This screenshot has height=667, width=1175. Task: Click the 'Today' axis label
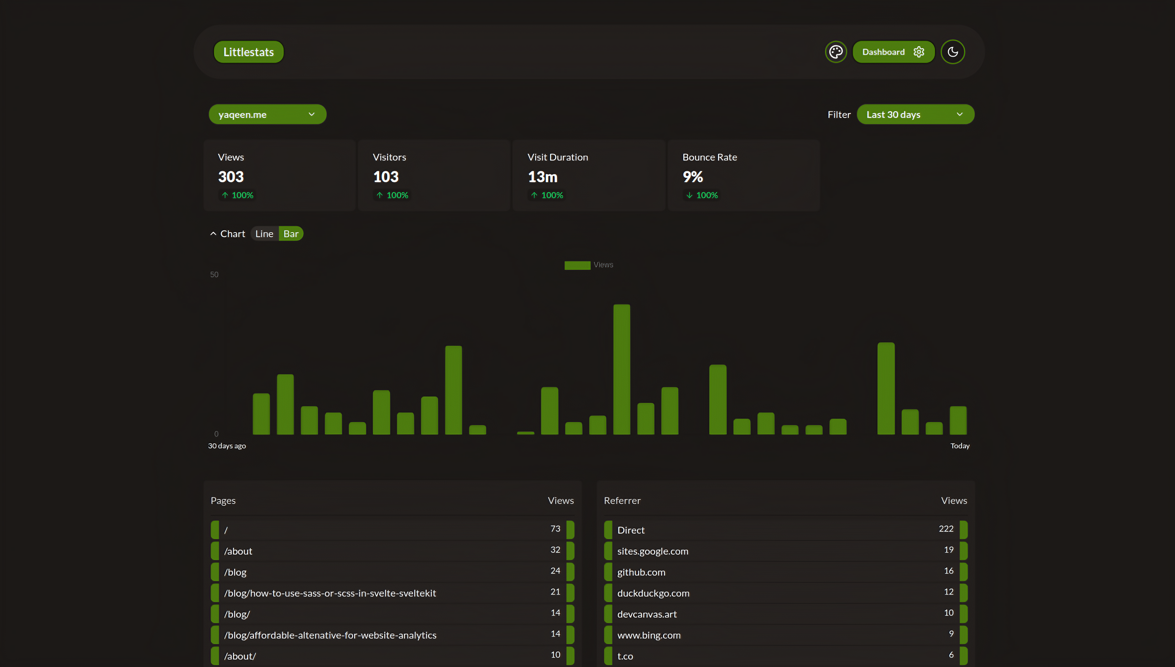(960, 446)
